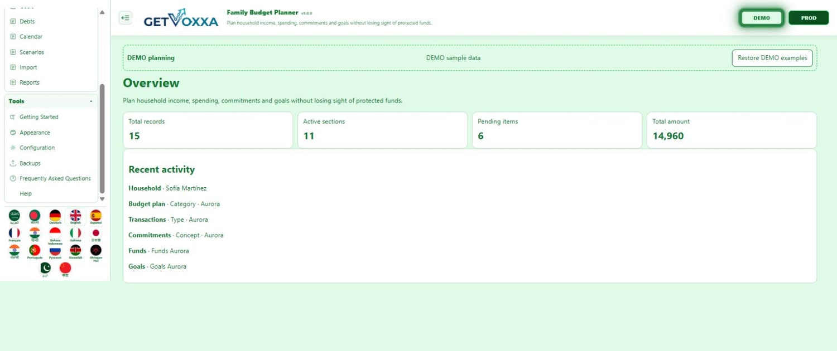Screen dimensions: 837x351
Task: Choose Français with the French flag
Action: pos(15,235)
